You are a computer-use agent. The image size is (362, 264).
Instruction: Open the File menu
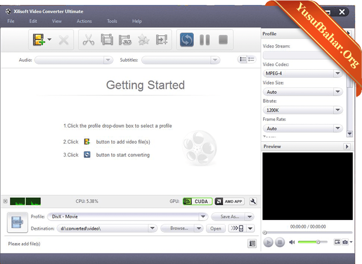(x=11, y=21)
